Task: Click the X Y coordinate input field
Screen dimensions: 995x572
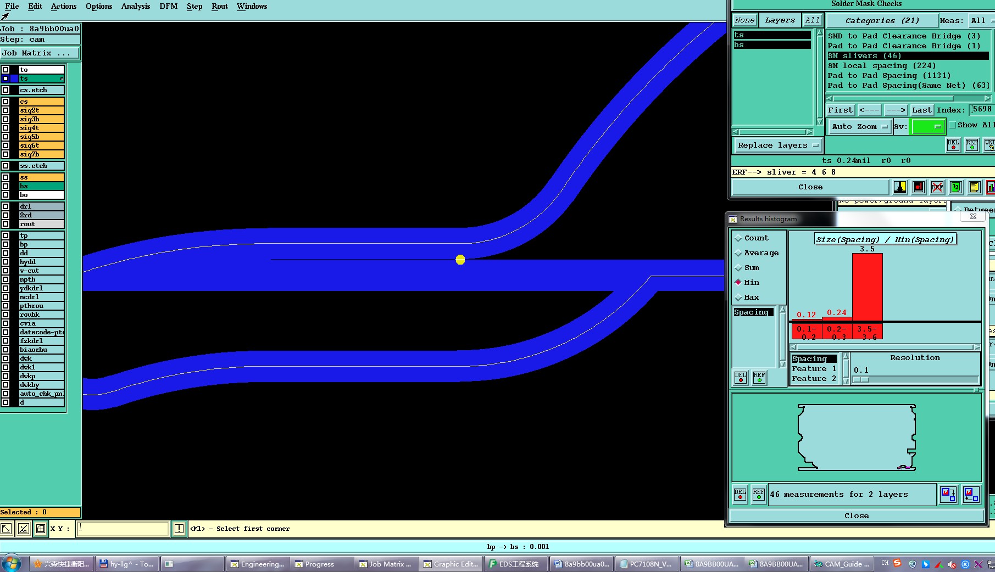Action: 123,529
